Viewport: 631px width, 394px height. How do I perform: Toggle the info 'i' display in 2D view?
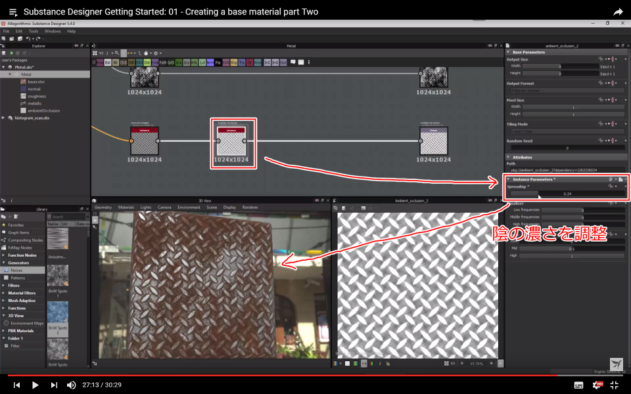380,363
